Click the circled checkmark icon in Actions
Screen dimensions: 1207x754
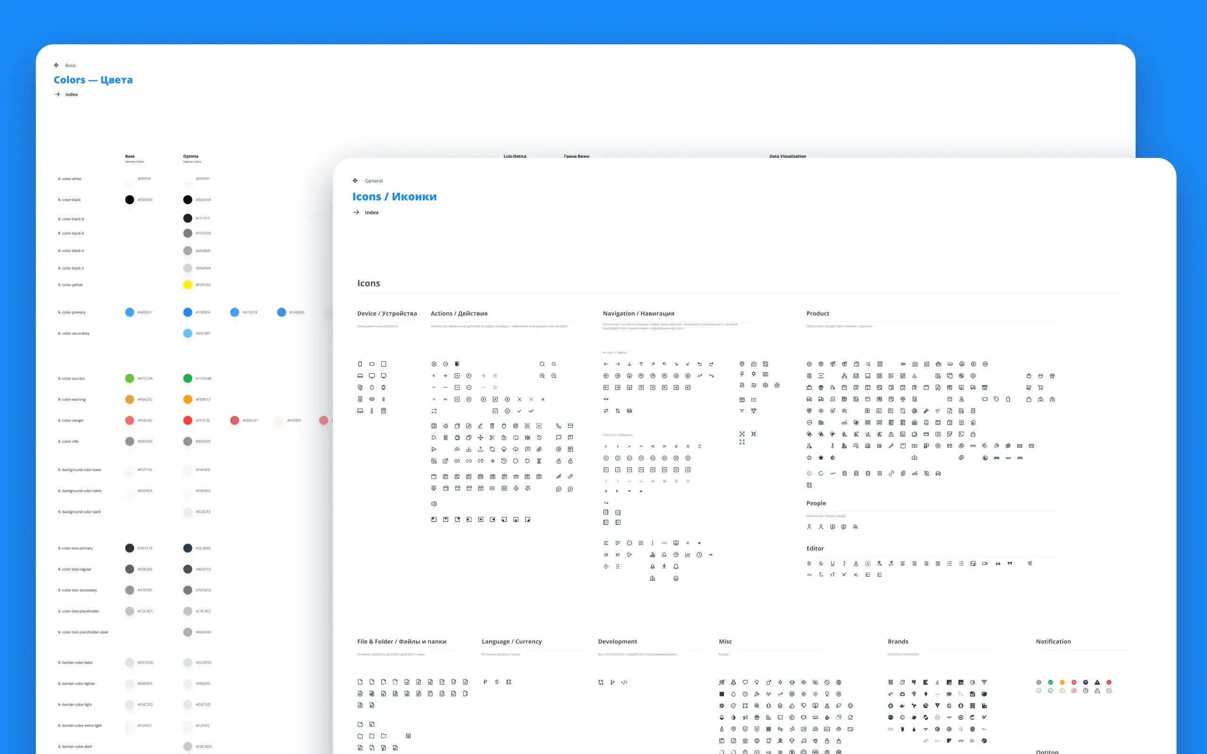(x=507, y=411)
